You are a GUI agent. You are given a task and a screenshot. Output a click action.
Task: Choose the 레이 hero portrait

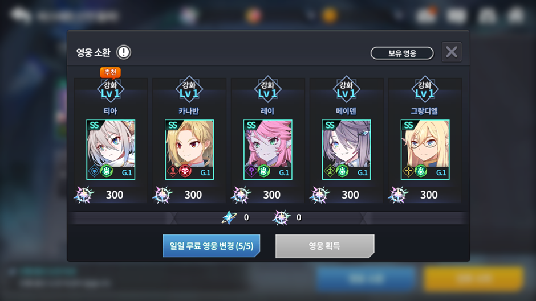pyautogui.click(x=268, y=150)
